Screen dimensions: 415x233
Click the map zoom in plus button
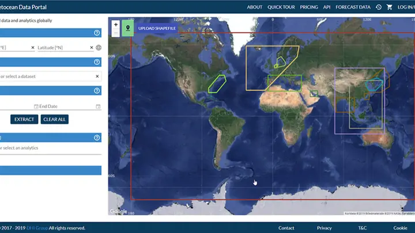coord(116,25)
